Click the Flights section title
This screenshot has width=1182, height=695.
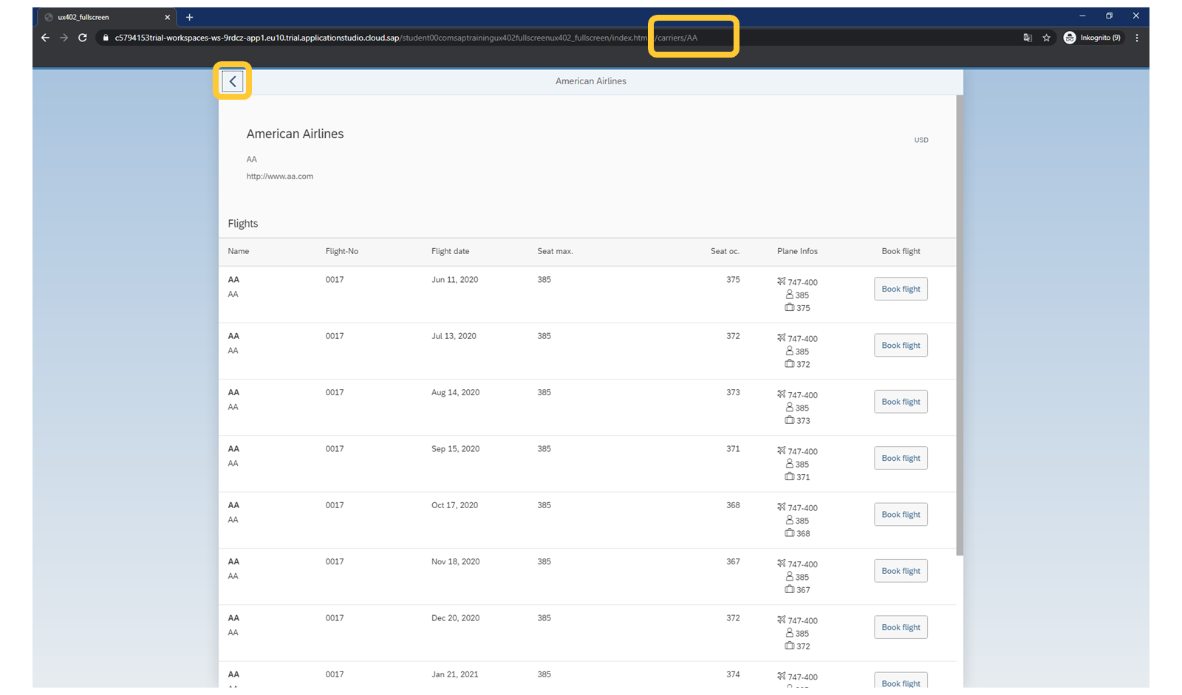point(243,224)
